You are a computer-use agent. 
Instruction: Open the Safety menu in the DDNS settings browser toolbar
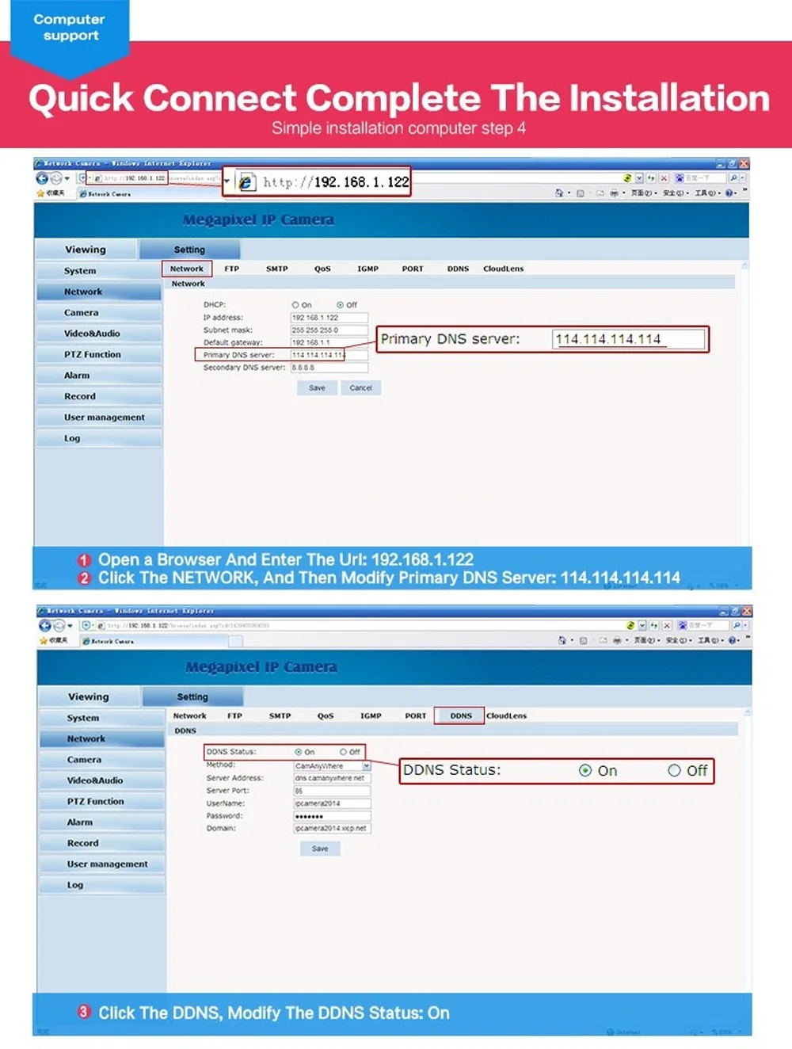click(x=677, y=639)
